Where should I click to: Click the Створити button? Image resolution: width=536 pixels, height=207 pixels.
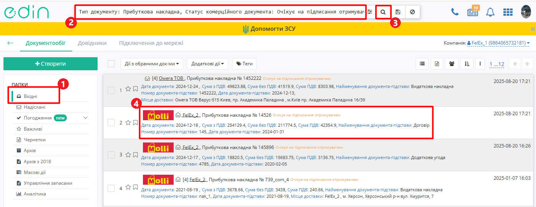pyautogui.click(x=50, y=64)
